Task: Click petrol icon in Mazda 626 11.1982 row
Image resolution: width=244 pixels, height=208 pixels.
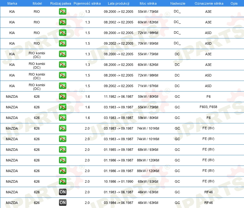Action: pos(62,96)
